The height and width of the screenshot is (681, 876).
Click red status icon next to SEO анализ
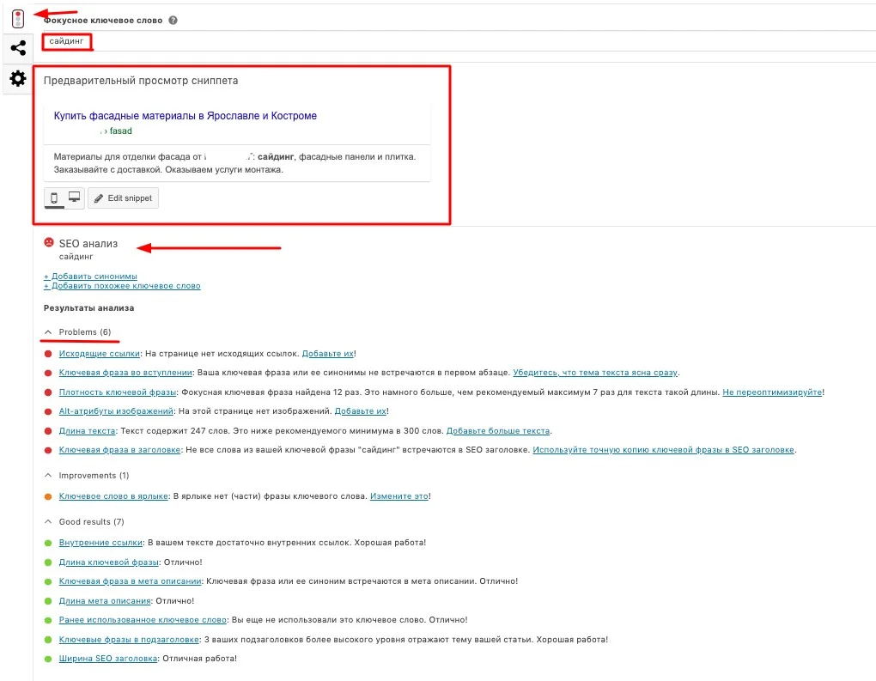point(49,243)
